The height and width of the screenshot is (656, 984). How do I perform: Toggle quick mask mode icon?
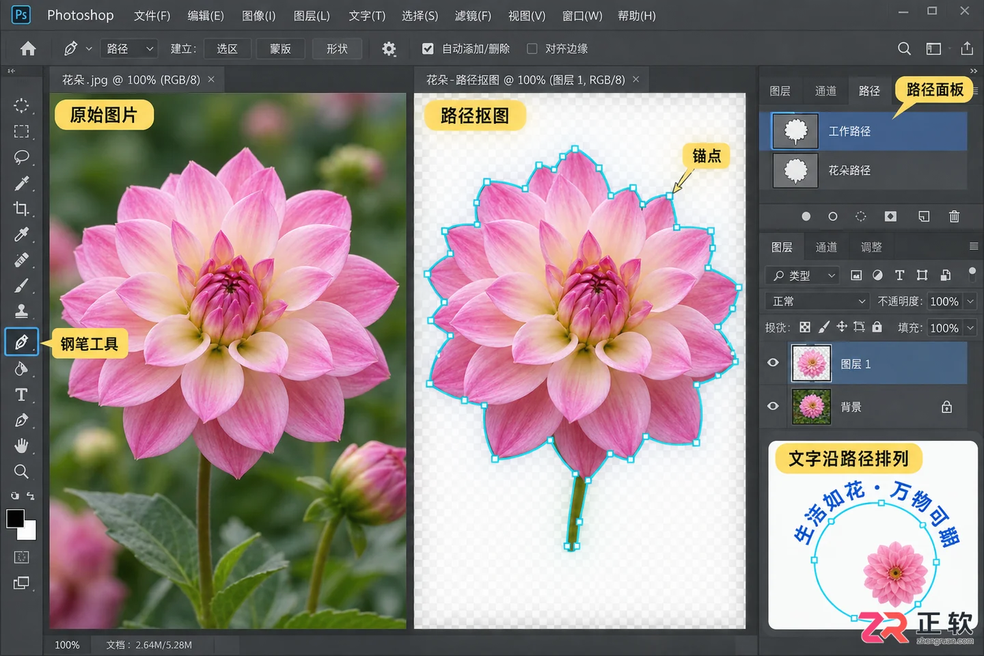pos(21,557)
